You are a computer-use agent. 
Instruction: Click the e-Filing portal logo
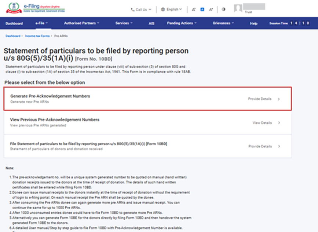click(36, 9)
